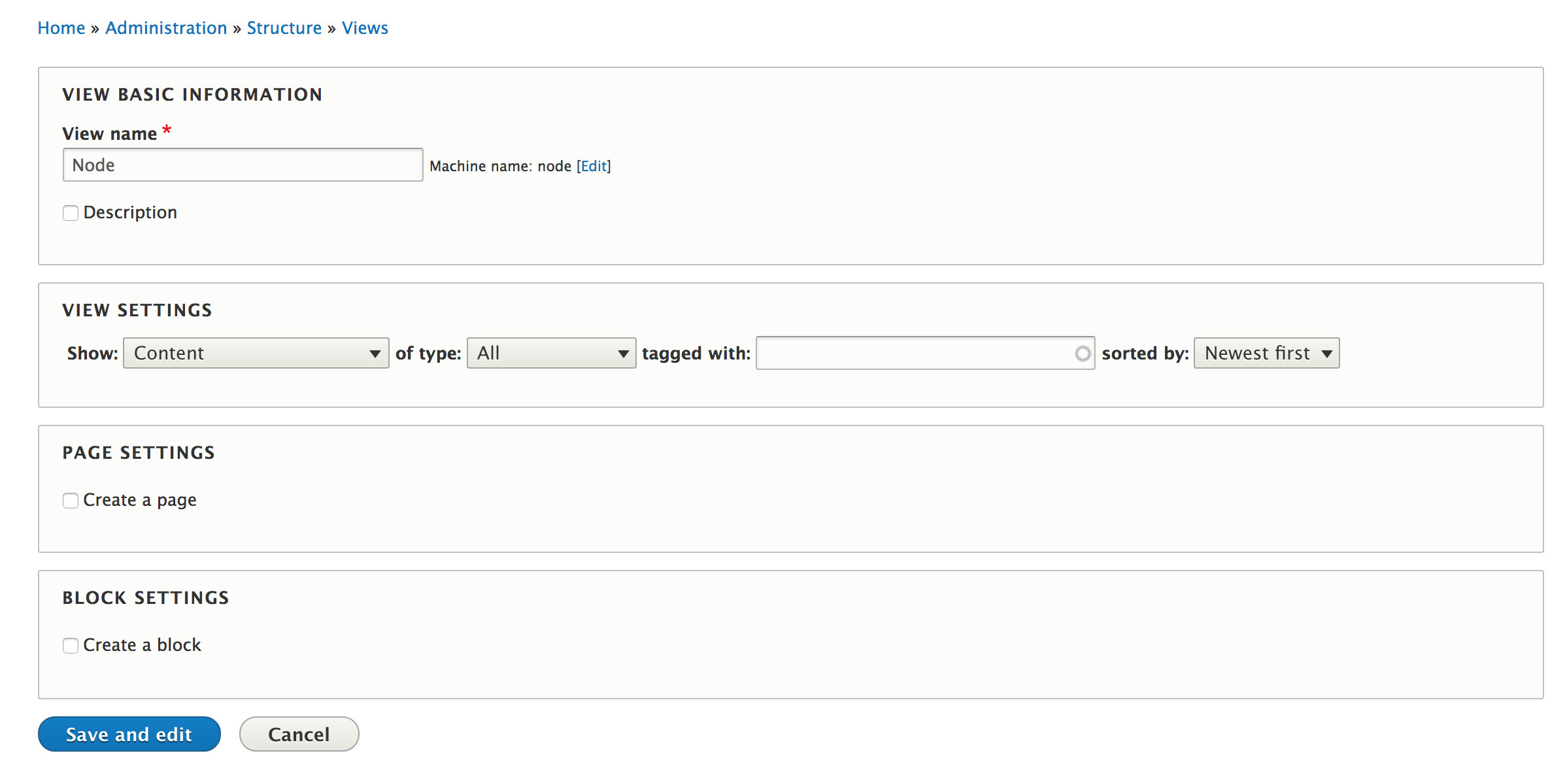Open the 'of type' All dropdown

[551, 352]
